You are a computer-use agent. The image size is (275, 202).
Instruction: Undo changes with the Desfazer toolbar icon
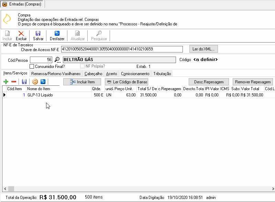tap(57, 33)
